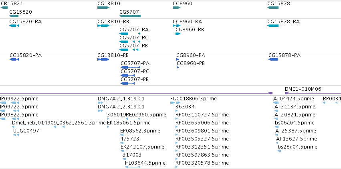
Task: Select the CR15821 gene glyph
Action: pos(4,8)
